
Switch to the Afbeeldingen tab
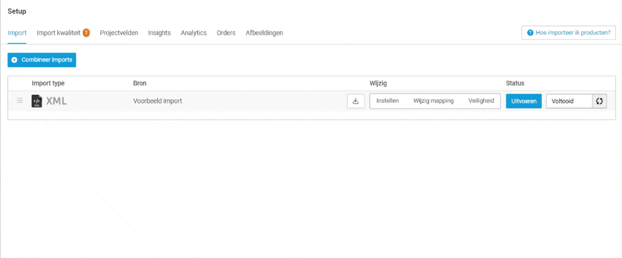(264, 33)
